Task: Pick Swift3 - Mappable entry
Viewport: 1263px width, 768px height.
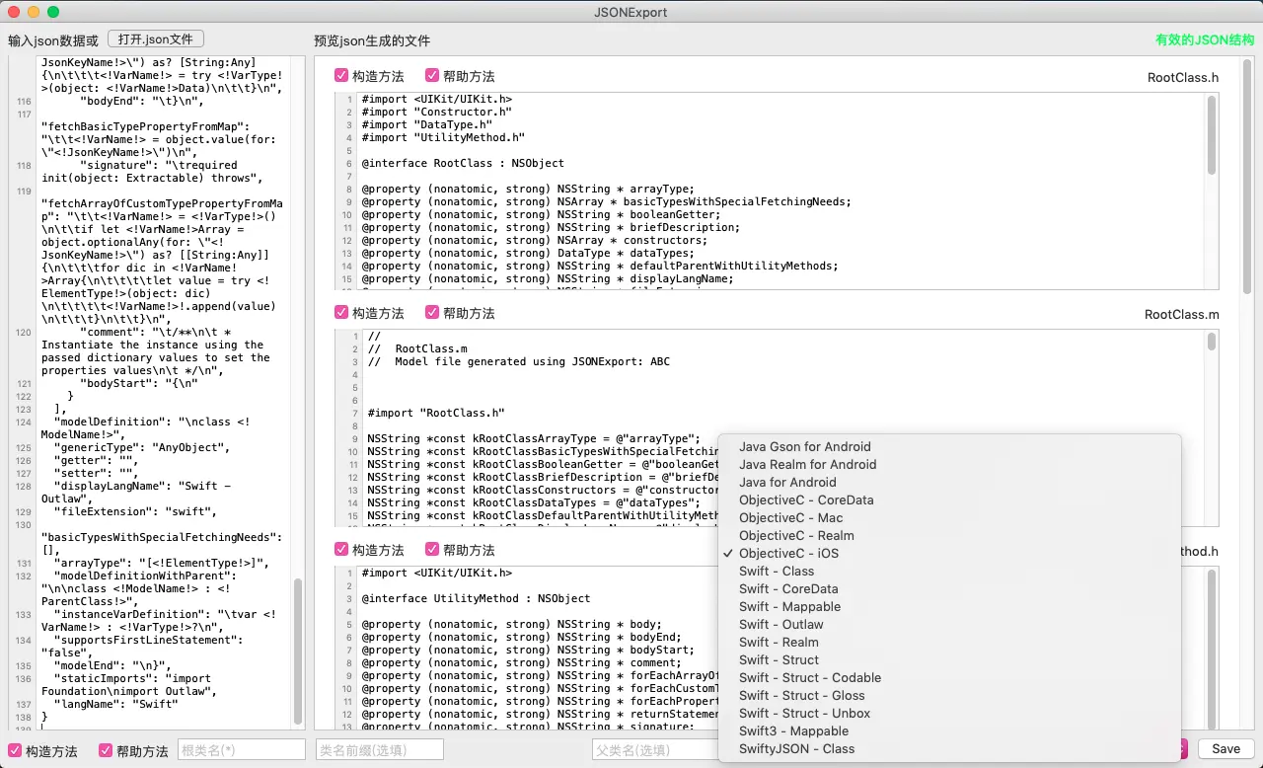Action: pos(949,730)
